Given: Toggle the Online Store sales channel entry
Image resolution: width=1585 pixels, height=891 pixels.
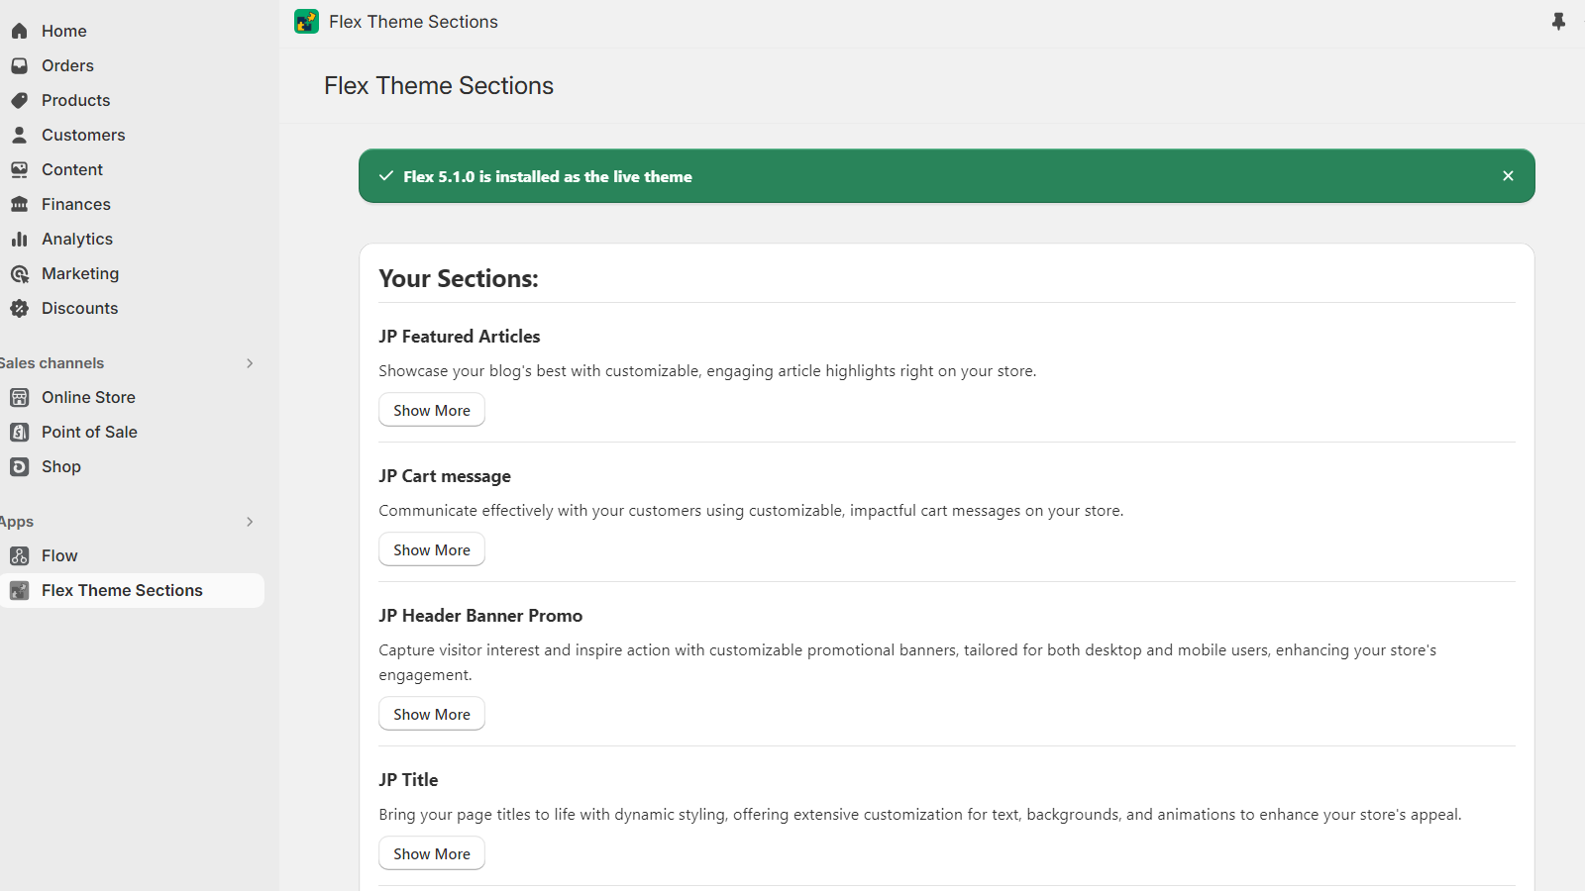Looking at the screenshot, I should click(88, 397).
